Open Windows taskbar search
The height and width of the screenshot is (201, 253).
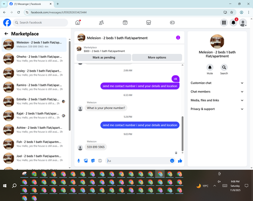14,186
